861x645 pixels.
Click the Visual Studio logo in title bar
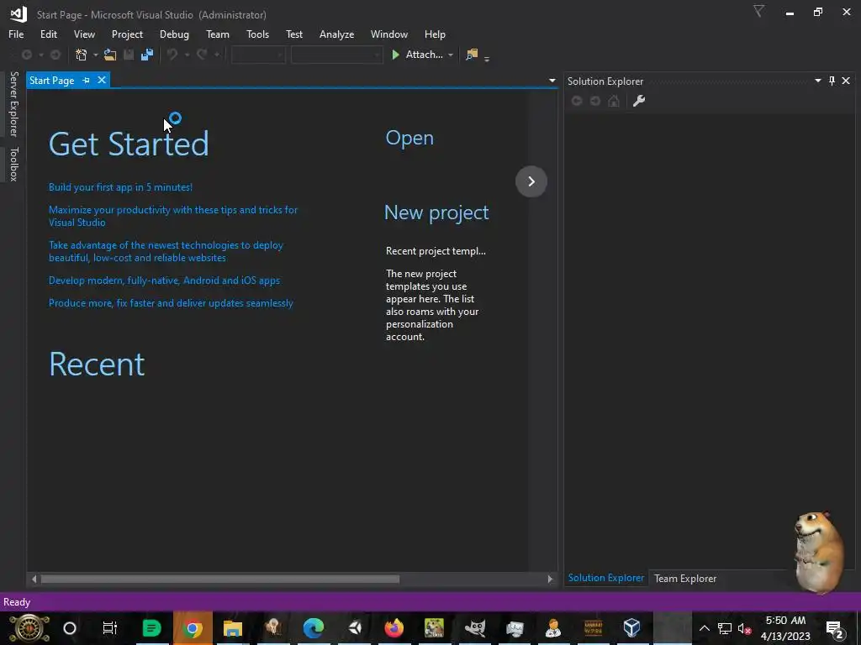tap(18, 13)
